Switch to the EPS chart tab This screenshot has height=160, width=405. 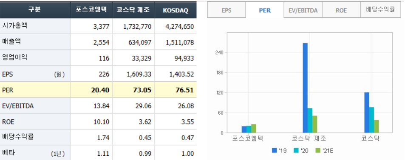(x=227, y=10)
